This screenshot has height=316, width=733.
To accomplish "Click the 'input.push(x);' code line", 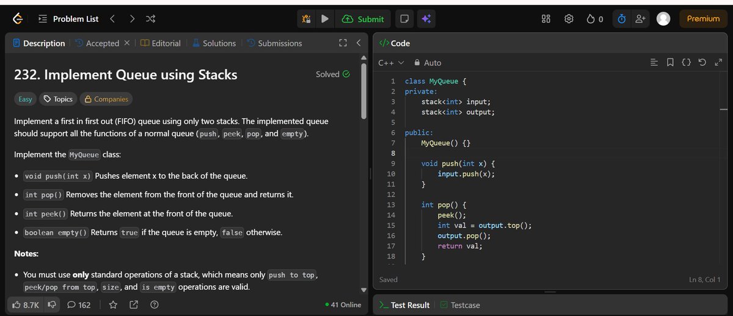I will coord(466,174).
